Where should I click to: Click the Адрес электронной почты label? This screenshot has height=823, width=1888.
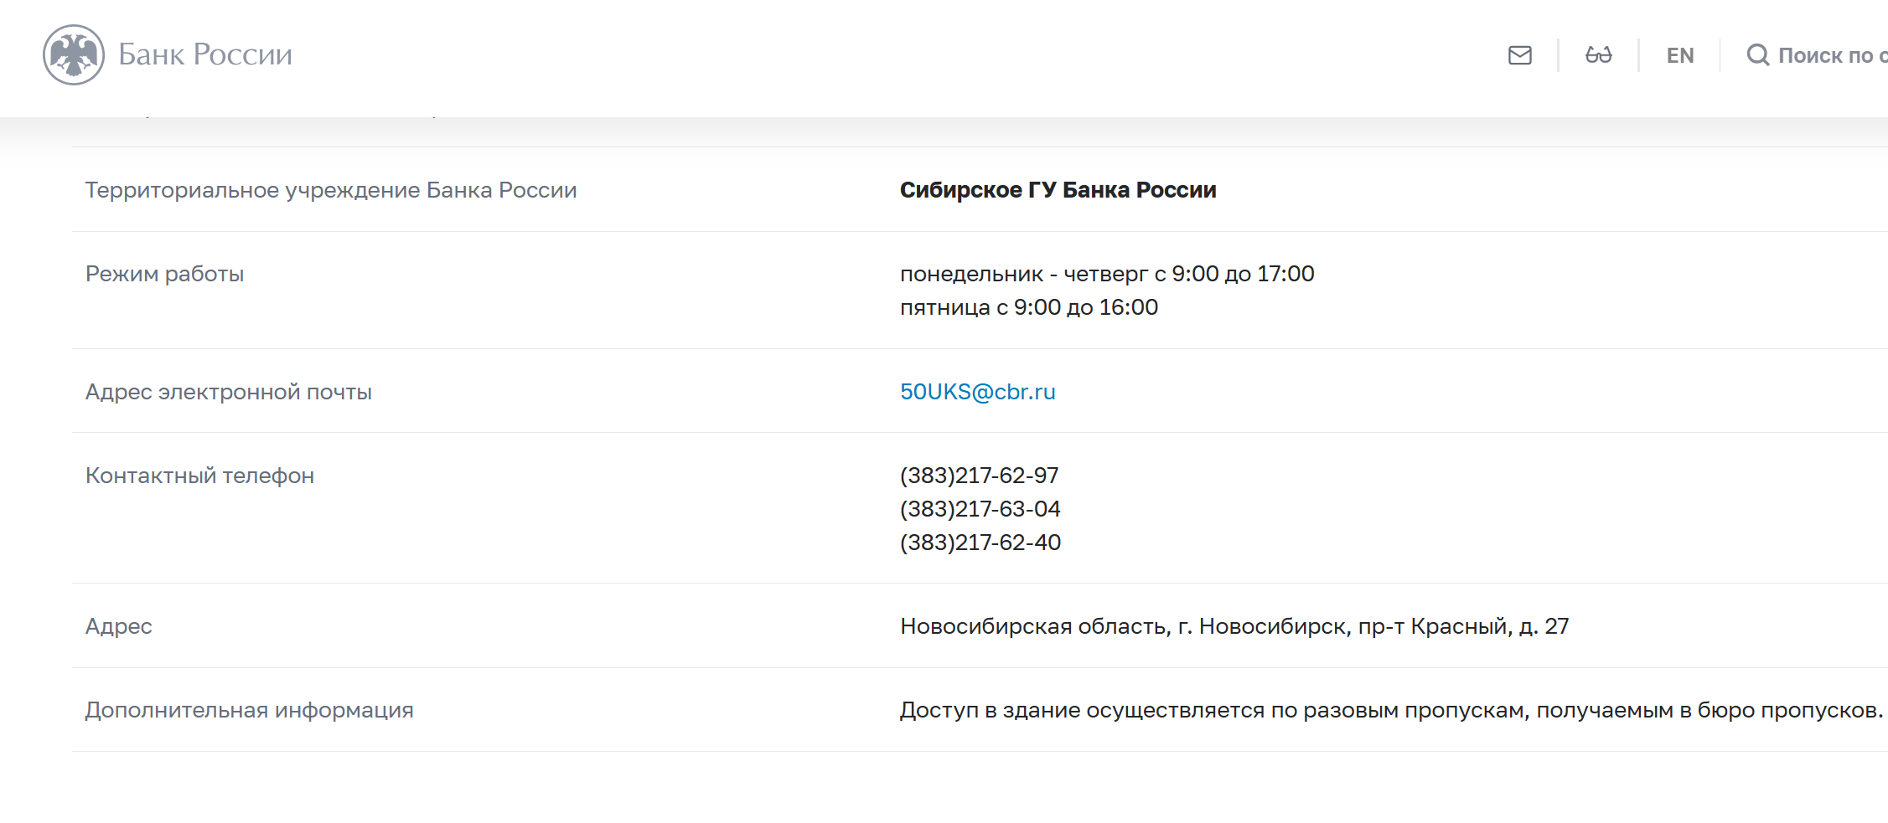[x=229, y=392]
